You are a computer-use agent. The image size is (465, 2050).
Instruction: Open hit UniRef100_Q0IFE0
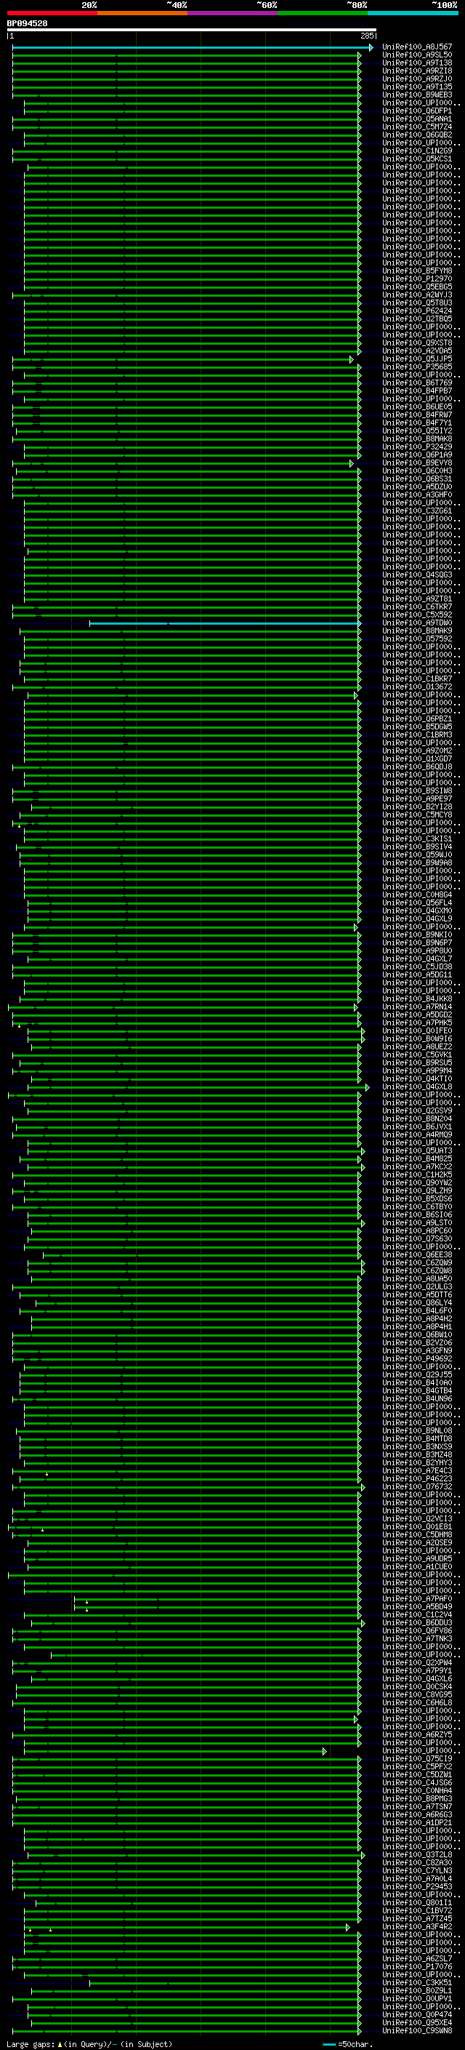(417, 1030)
